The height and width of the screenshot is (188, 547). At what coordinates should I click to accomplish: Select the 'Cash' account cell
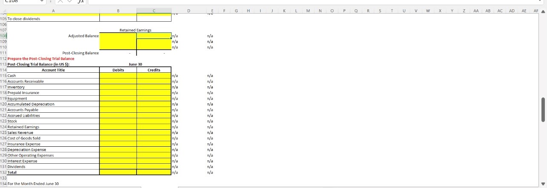pyautogui.click(x=53, y=76)
